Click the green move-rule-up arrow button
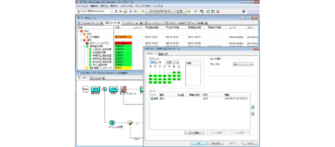 (x=253, y=107)
